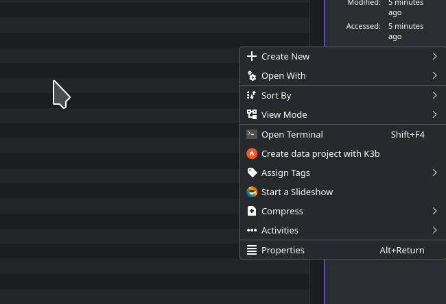Click the Open Terminal icon
This screenshot has width=446, height=304.
[252, 134]
